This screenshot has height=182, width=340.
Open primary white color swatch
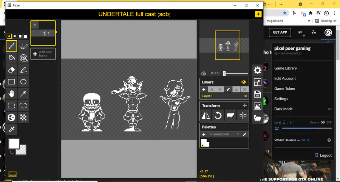click(x=14, y=144)
